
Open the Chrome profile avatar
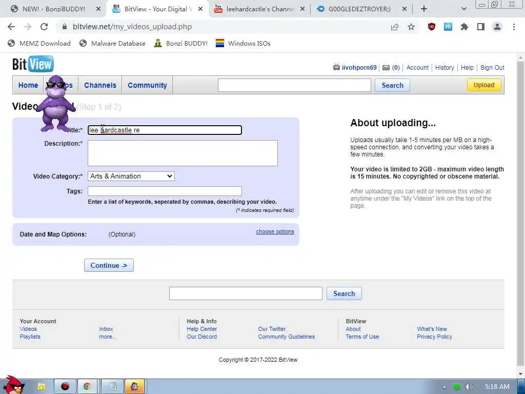pos(497,27)
